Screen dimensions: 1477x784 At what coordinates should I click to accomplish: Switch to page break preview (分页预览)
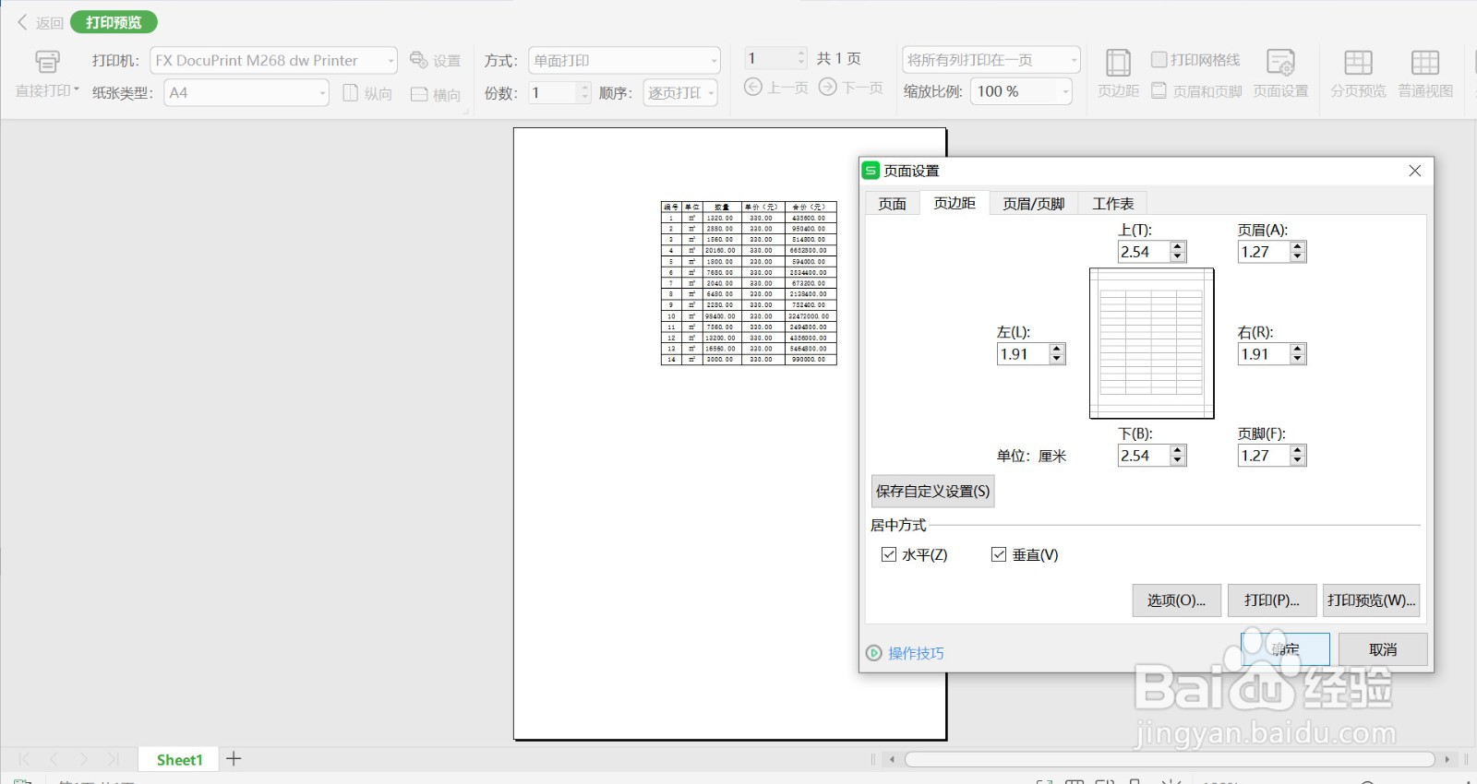(1358, 73)
